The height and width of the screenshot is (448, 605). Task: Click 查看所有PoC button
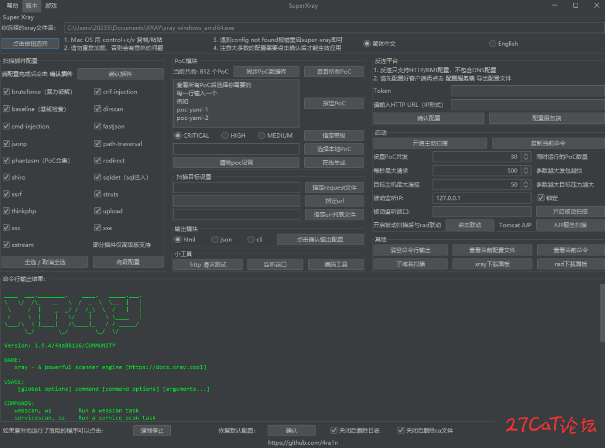(x=334, y=71)
